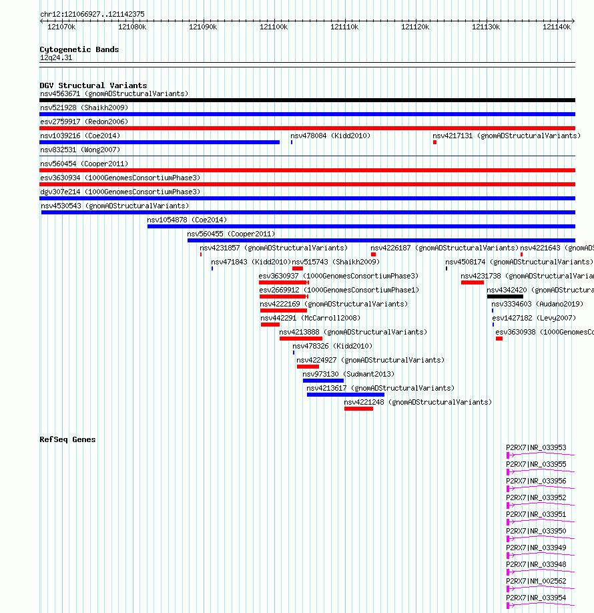
Task: Open nsv4222169 gnomAD variant label
Action: (334, 304)
